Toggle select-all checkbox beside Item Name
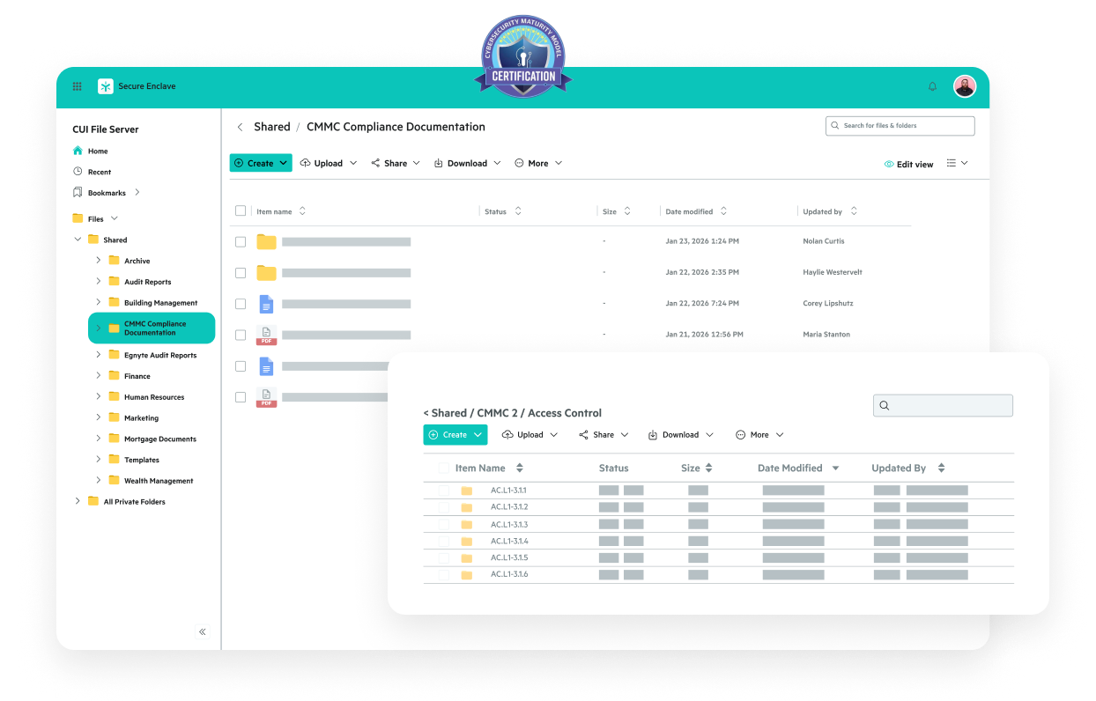Image resolution: width=1096 pixels, height=701 pixels. 444,469
